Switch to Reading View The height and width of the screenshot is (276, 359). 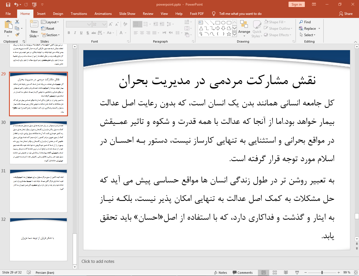point(286,273)
